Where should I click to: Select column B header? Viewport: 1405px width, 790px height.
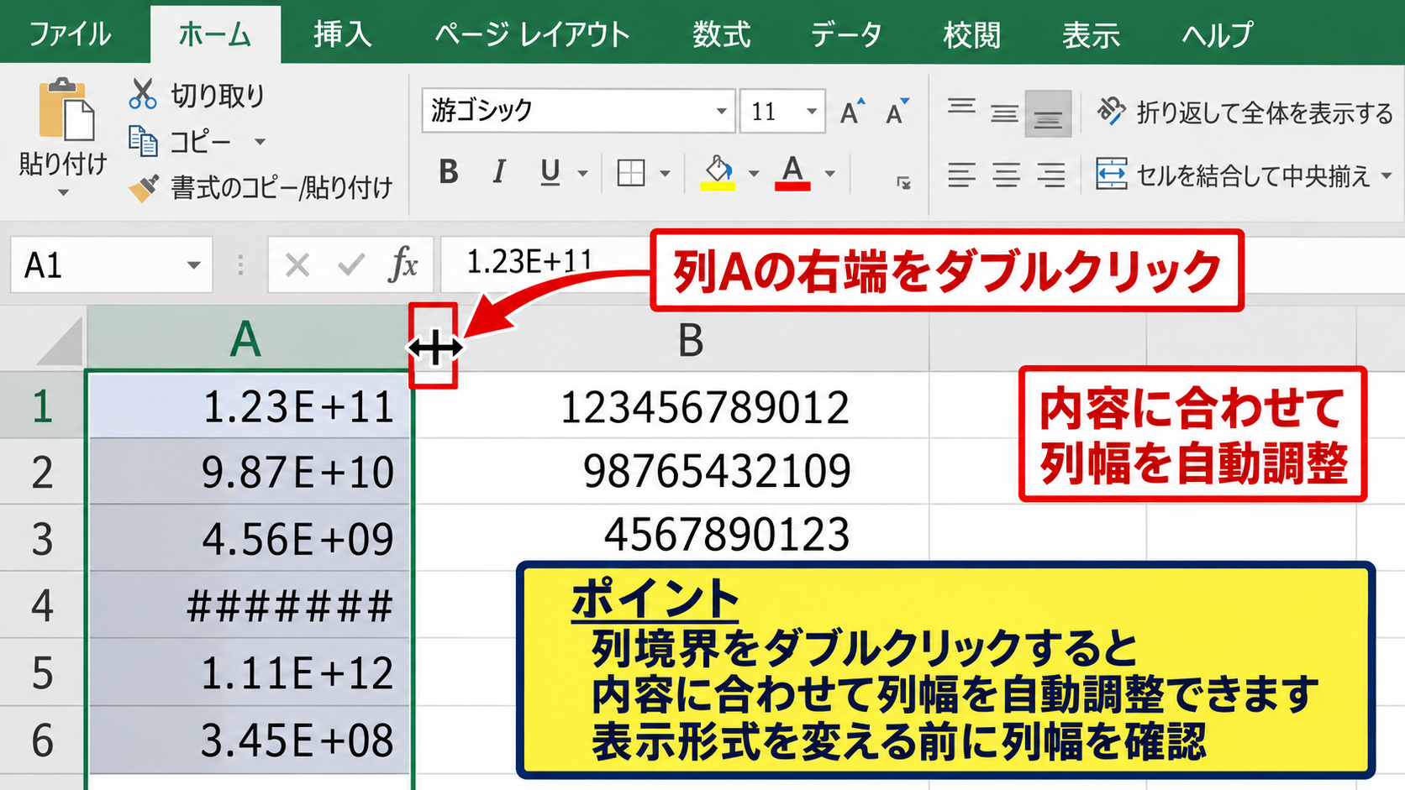[691, 339]
